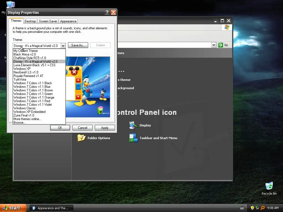This screenshot has height=212, width=283.
Task: Switch to the Screen Saver tab
Action: click(x=48, y=21)
